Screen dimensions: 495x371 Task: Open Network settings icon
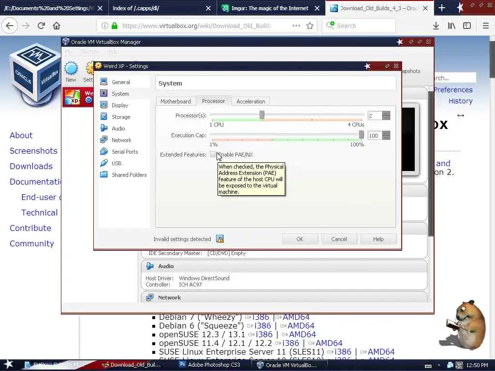[103, 140]
